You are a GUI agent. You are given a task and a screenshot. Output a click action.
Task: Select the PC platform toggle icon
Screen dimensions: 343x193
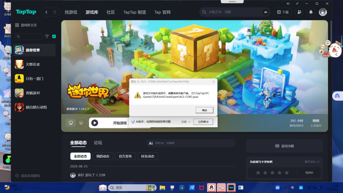(x=71, y=123)
